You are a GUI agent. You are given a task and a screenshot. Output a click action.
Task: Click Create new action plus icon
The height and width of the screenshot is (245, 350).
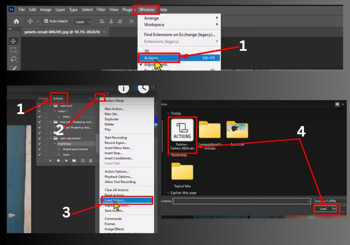[x=83, y=161]
